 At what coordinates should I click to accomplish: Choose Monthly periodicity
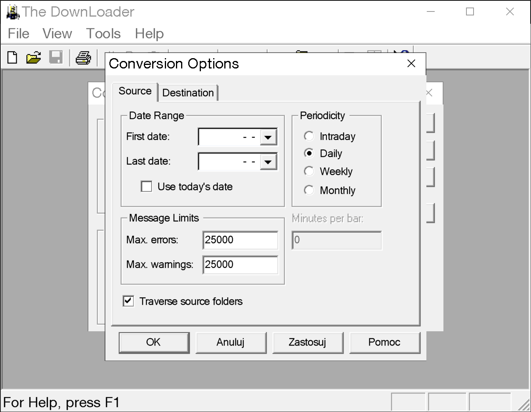coord(309,190)
